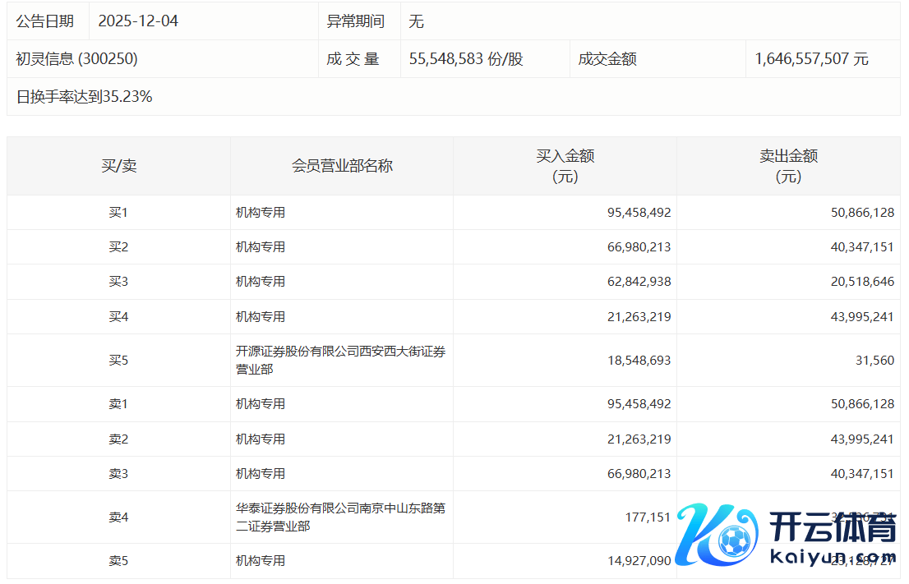Click buy amount 18,548,693 in 买5 row
The height and width of the screenshot is (584, 909).
[639, 361]
